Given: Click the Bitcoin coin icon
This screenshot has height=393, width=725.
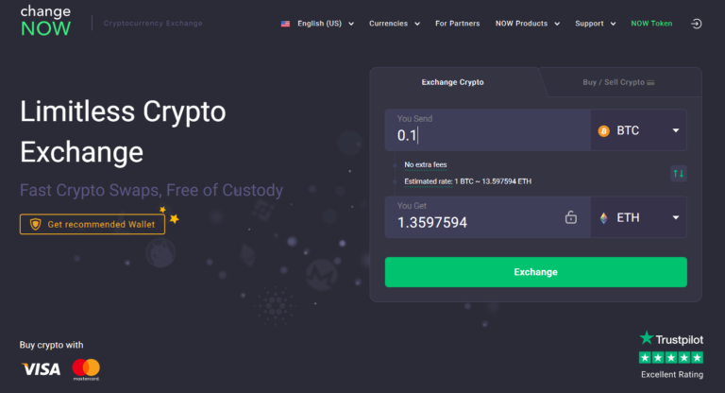Looking at the screenshot, I should coord(604,130).
